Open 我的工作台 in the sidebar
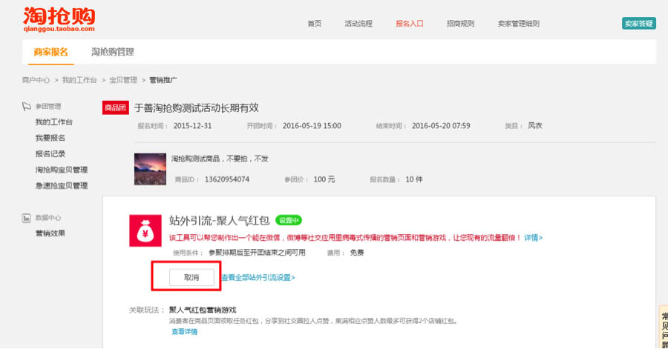The height and width of the screenshot is (349, 668). point(53,122)
